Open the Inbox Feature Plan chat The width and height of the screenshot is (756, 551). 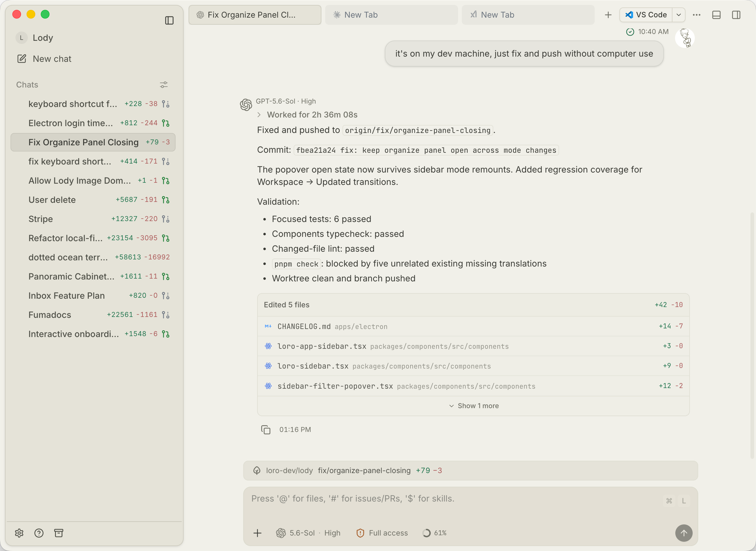pyautogui.click(x=93, y=296)
